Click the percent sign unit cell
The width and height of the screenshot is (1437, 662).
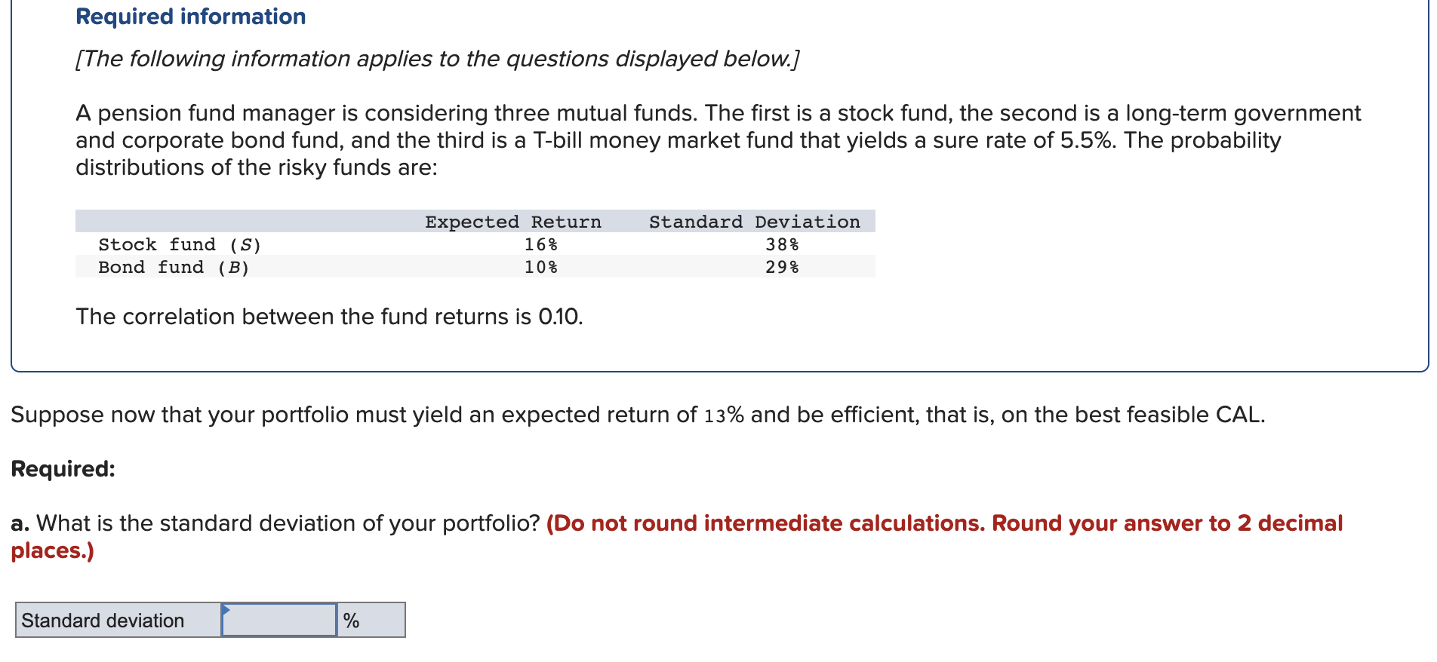(371, 620)
